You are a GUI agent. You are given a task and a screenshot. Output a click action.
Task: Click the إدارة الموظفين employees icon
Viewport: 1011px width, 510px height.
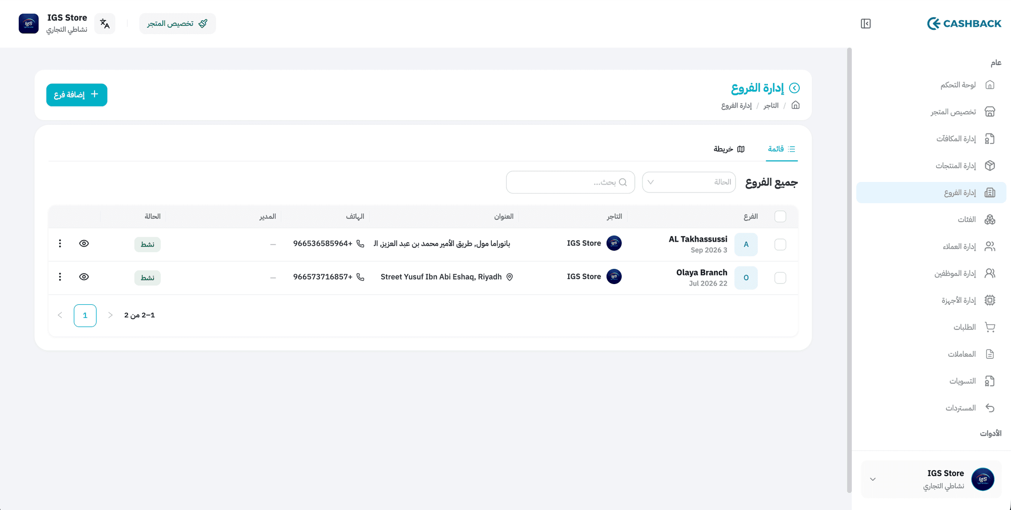(x=990, y=273)
